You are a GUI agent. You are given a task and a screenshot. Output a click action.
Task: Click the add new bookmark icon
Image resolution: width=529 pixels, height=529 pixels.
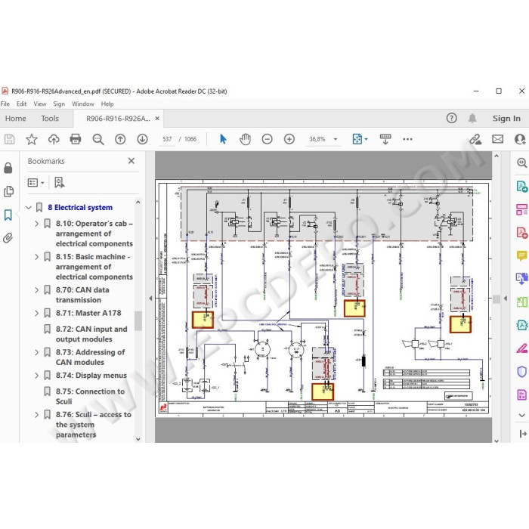[60, 183]
